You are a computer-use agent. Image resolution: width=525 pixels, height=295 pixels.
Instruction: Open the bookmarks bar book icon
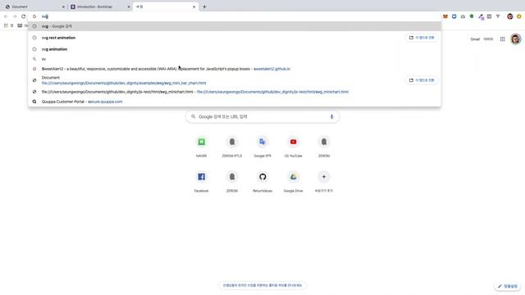coord(20,25)
